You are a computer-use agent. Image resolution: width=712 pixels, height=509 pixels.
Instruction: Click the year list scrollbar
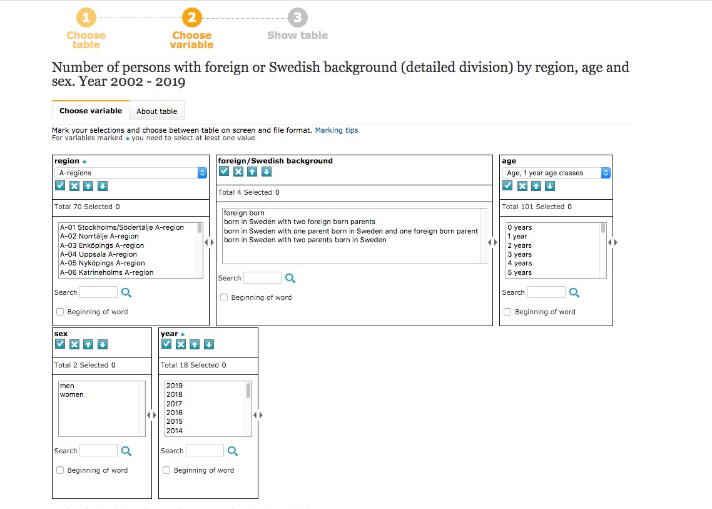click(248, 409)
